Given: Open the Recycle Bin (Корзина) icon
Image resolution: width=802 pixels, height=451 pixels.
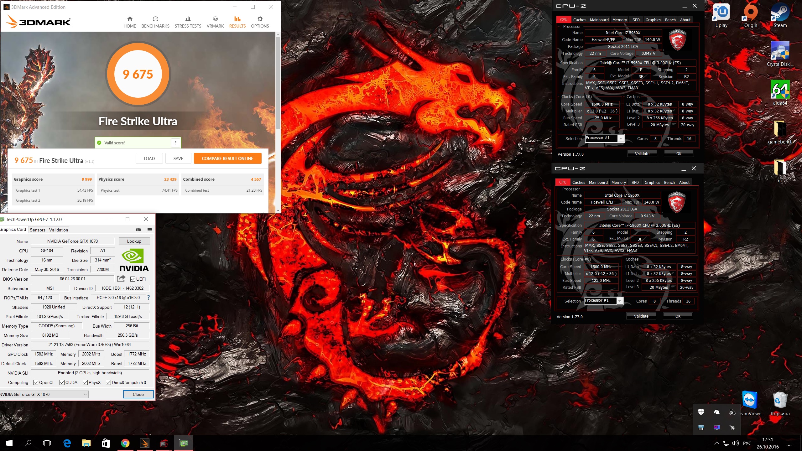Looking at the screenshot, I should click(780, 403).
